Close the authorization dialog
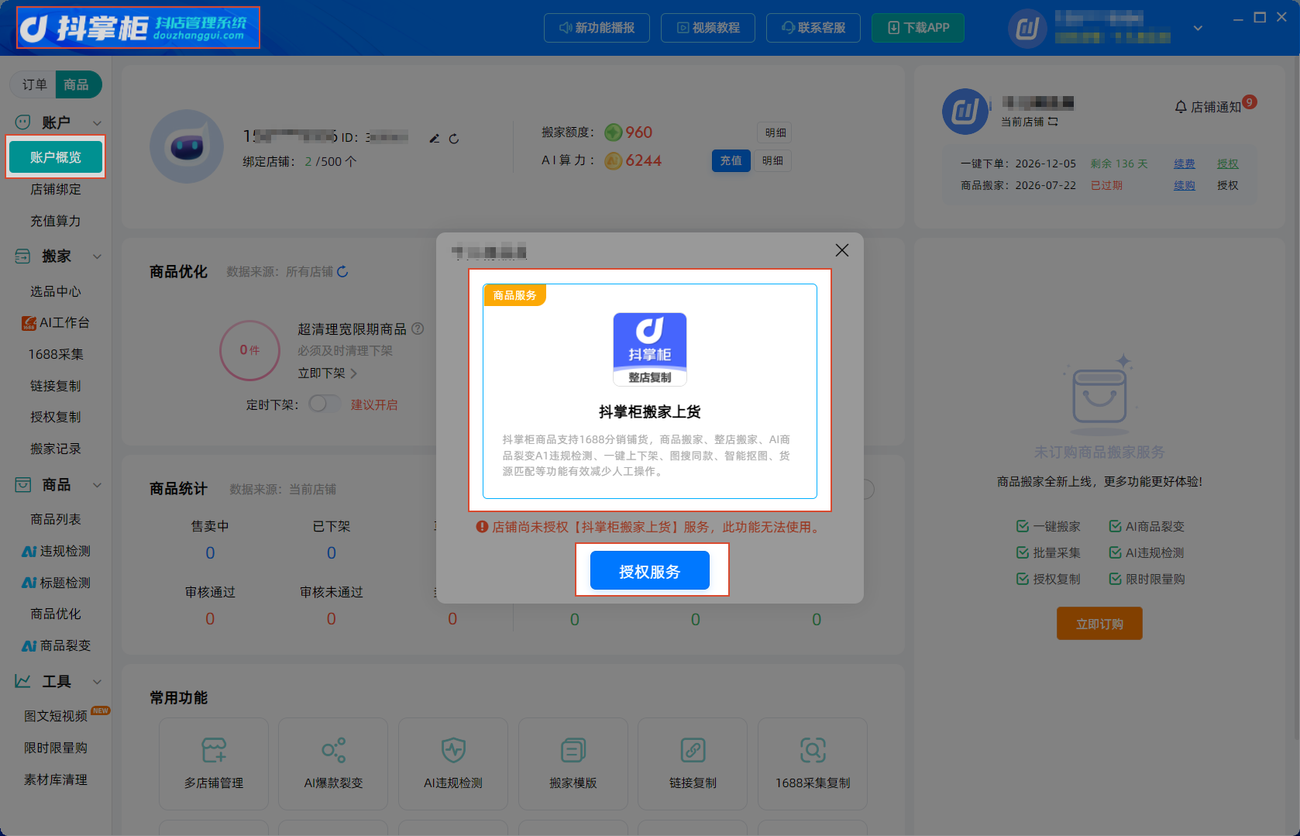This screenshot has width=1300, height=836. pyautogui.click(x=842, y=250)
